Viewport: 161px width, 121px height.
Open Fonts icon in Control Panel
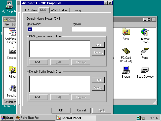click(126, 34)
